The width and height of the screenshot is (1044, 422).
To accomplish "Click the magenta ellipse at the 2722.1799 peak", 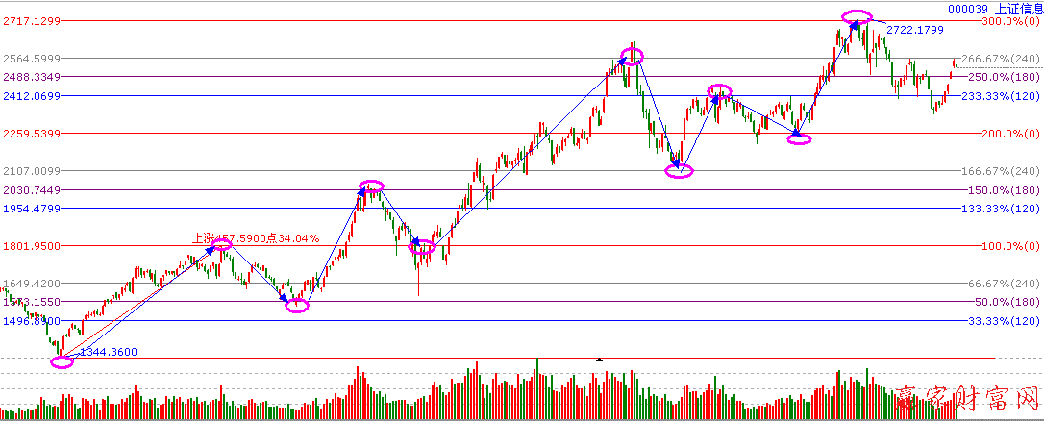I will click(x=857, y=16).
